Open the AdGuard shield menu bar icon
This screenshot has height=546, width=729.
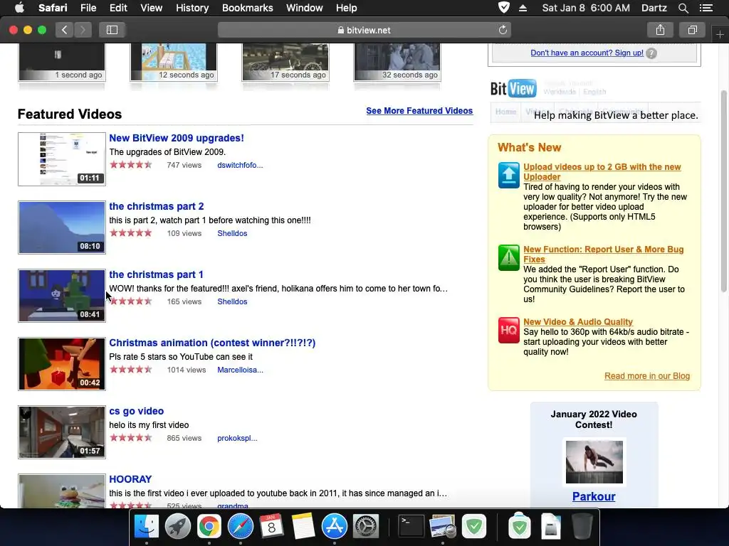[x=503, y=7]
